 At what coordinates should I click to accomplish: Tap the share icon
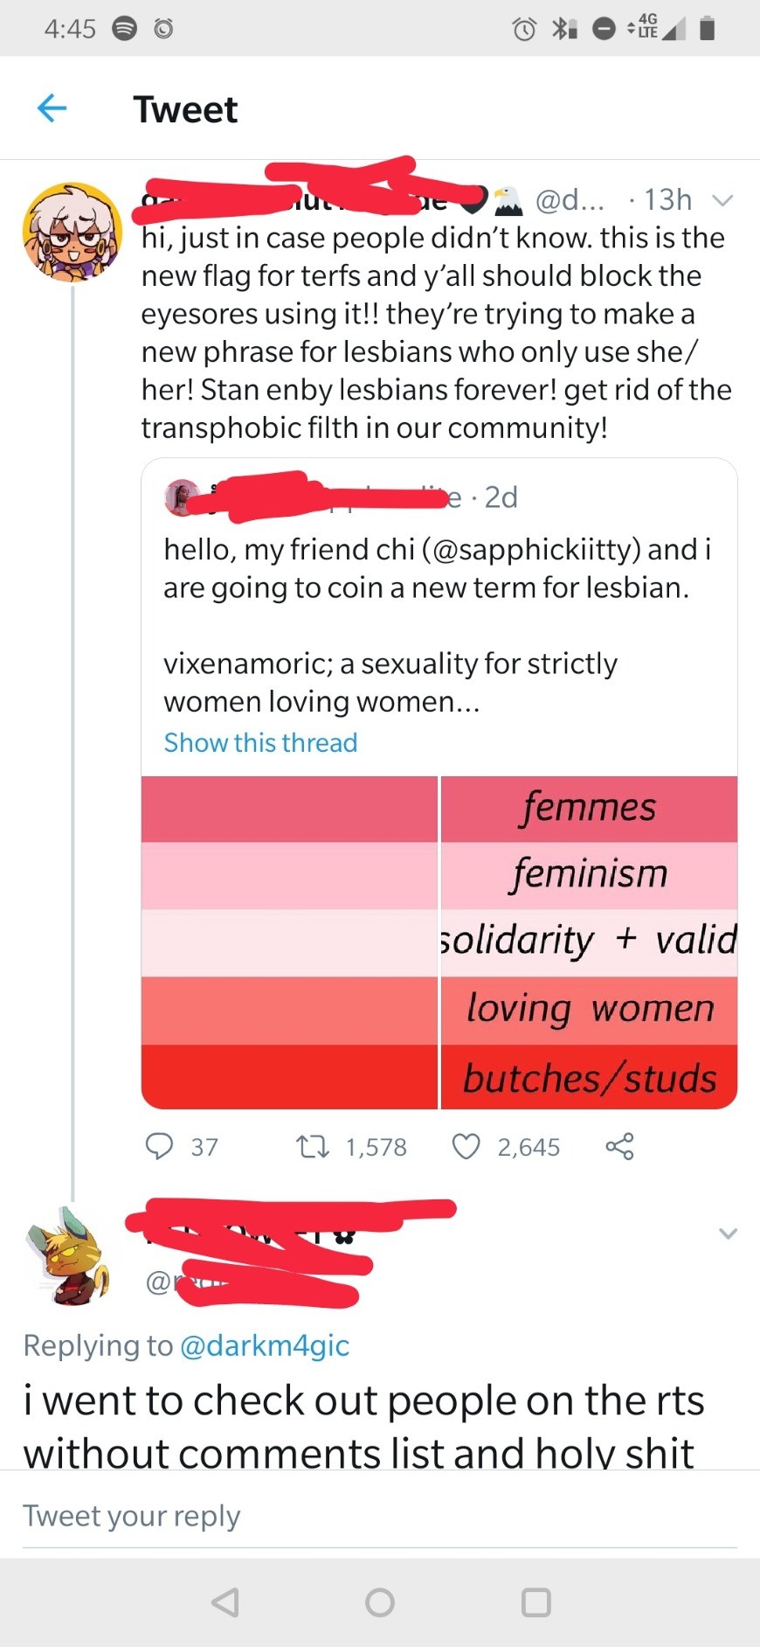619,1146
